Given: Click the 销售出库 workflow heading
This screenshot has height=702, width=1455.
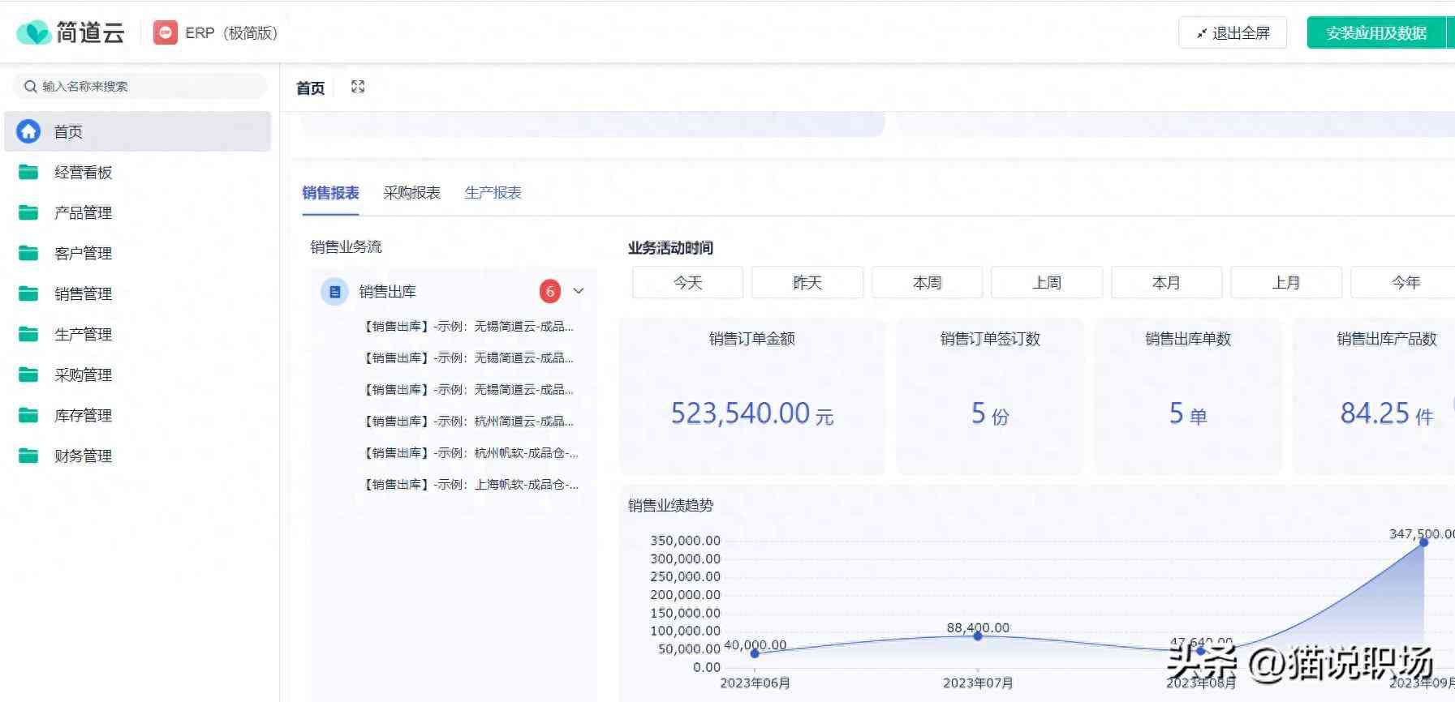Looking at the screenshot, I should (387, 291).
